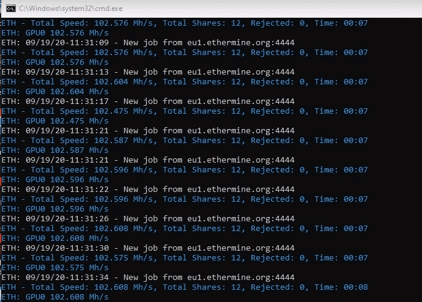This screenshot has height=302, width=422.
Task: Click the Total Speed 102.604 Mh/s value
Action: click(127, 82)
